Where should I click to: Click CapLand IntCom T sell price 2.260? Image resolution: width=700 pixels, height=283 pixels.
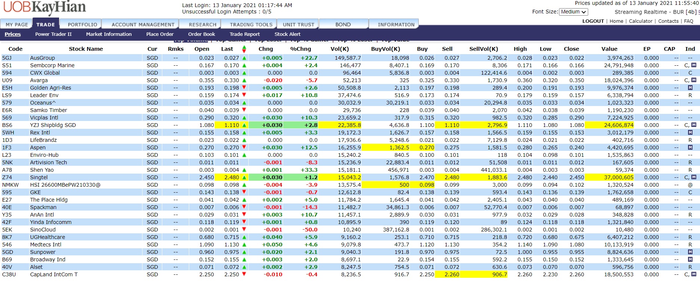[452, 274]
